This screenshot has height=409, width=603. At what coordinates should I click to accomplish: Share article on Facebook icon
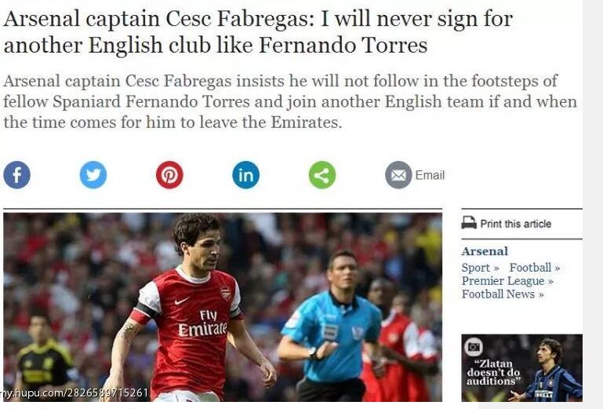point(17,175)
